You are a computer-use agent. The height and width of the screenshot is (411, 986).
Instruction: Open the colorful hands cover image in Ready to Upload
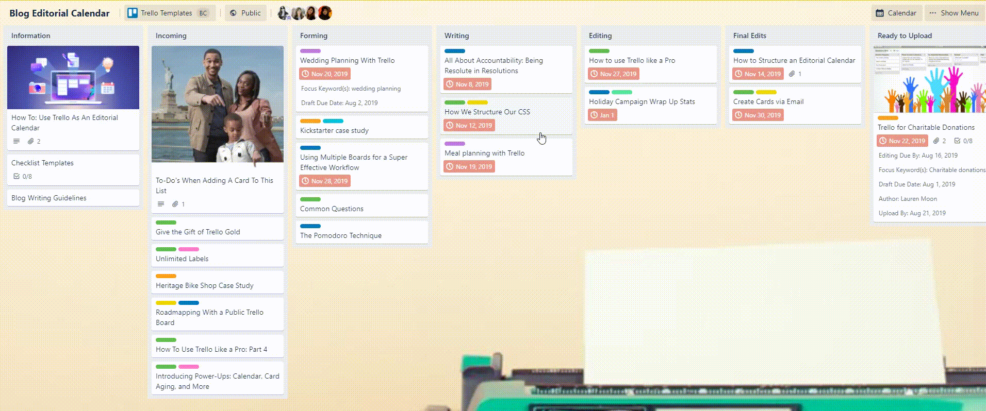click(x=930, y=79)
